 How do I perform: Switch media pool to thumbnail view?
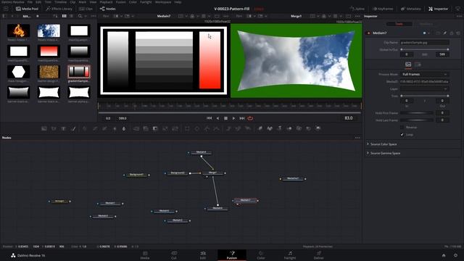[x=65, y=16]
